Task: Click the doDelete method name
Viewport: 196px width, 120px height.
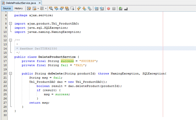Action: (55, 73)
